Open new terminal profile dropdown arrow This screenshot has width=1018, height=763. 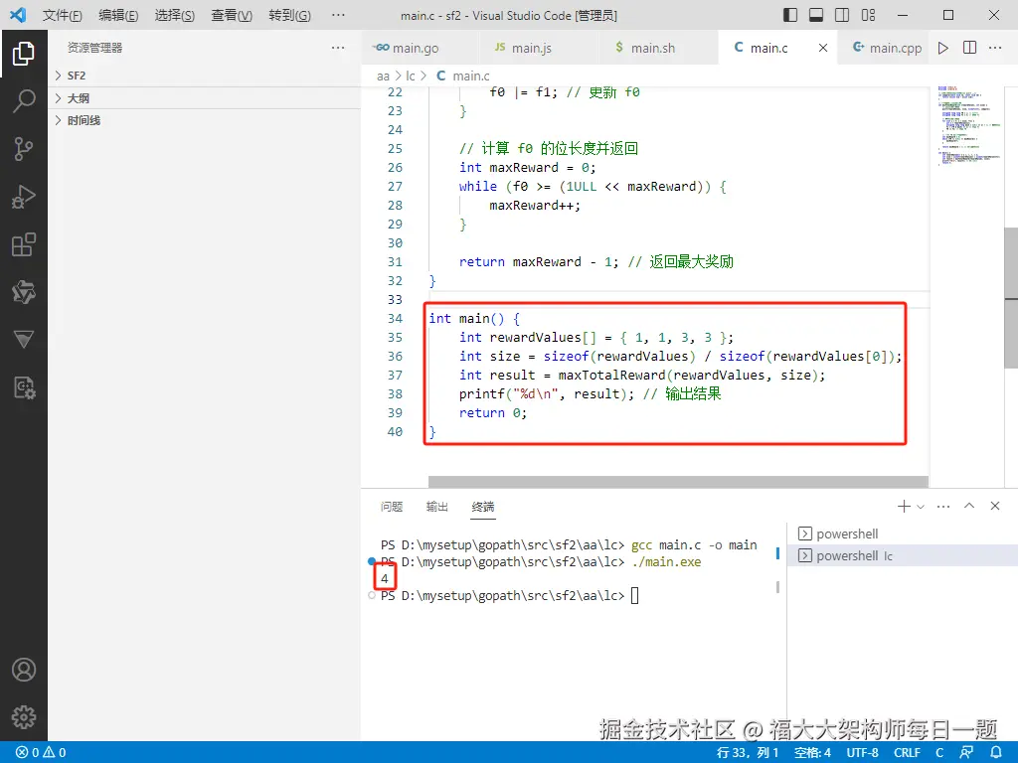(x=920, y=506)
